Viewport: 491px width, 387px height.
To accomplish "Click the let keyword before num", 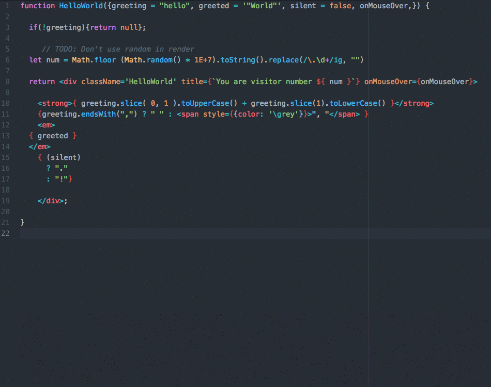I will (35, 60).
